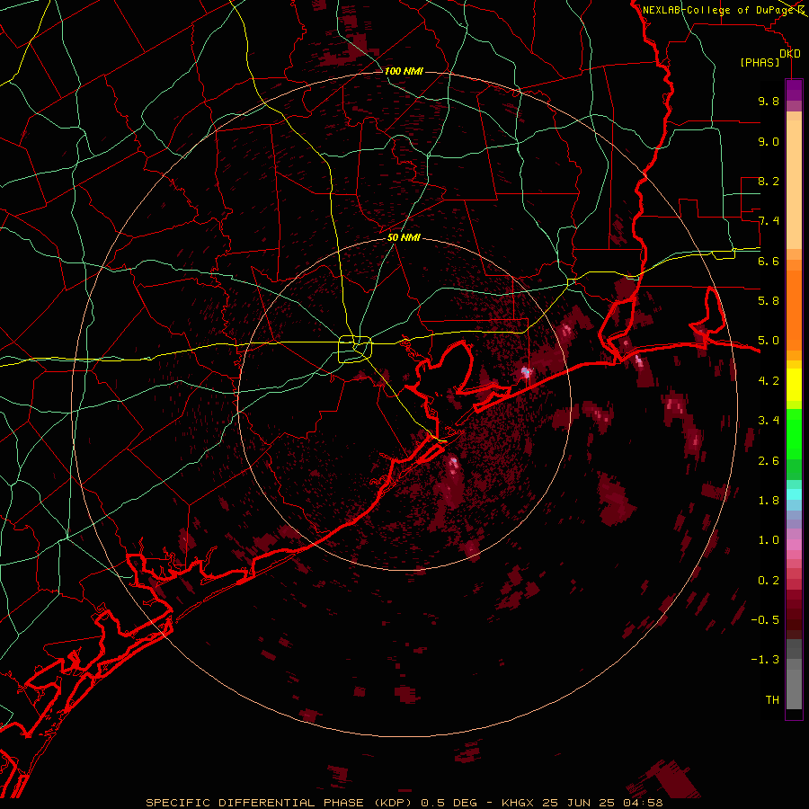Click the yellow segment of the color bar
Viewport: 809px width, 809px height.
coord(794,385)
